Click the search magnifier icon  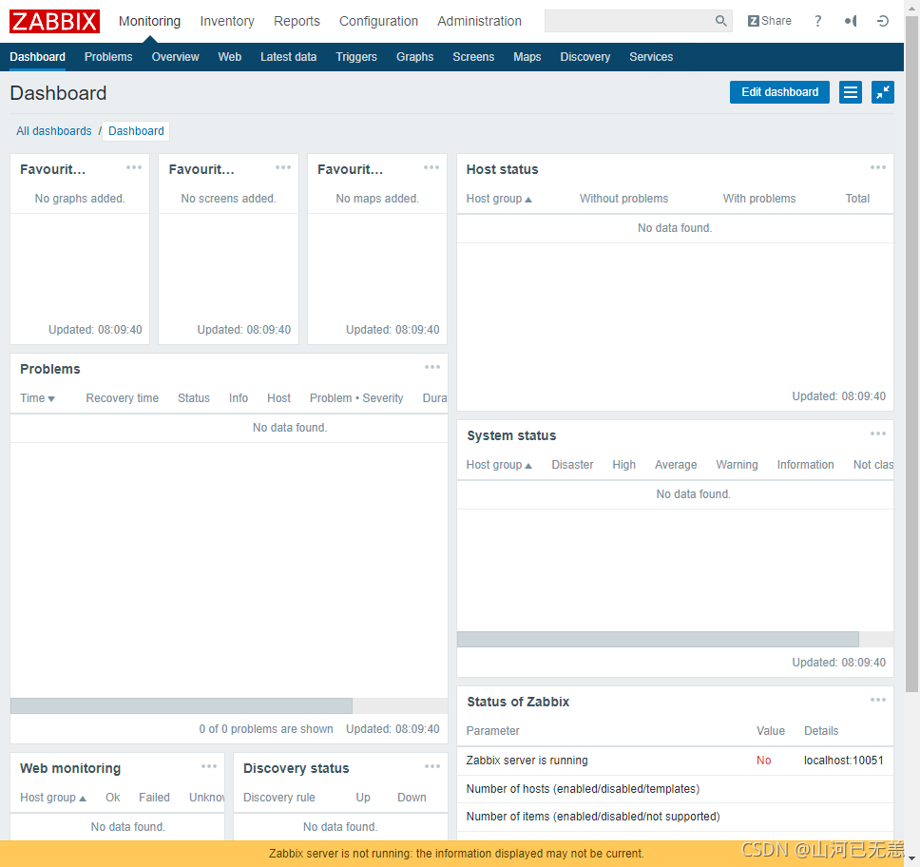point(720,21)
